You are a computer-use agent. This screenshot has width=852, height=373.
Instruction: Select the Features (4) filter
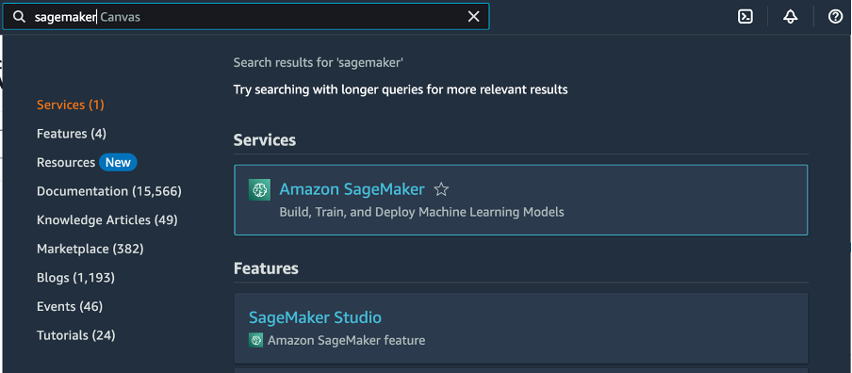click(72, 134)
